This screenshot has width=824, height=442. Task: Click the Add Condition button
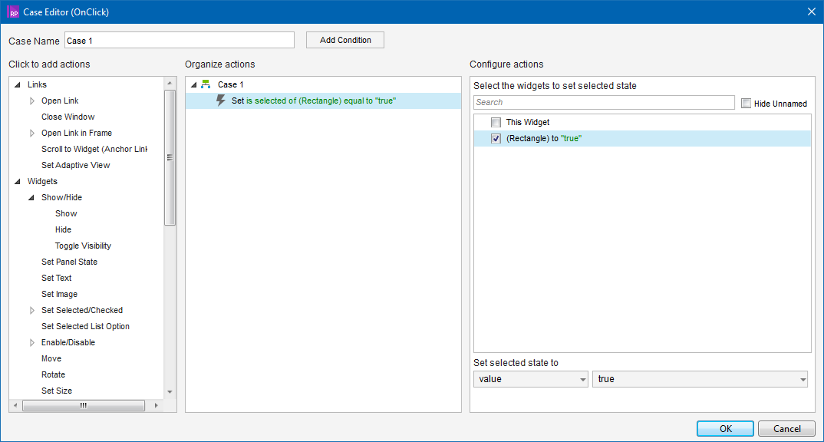pos(345,40)
